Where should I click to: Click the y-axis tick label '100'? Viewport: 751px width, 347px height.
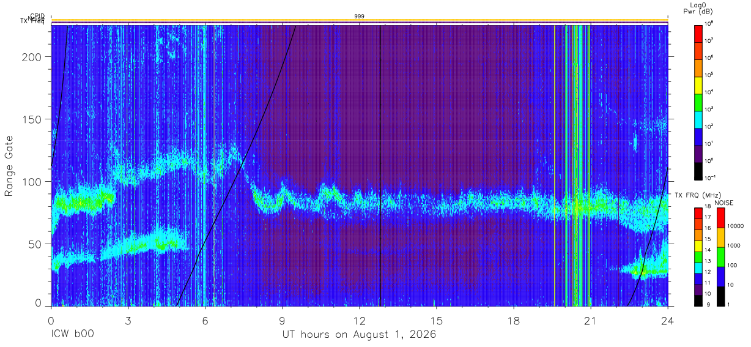point(32,182)
